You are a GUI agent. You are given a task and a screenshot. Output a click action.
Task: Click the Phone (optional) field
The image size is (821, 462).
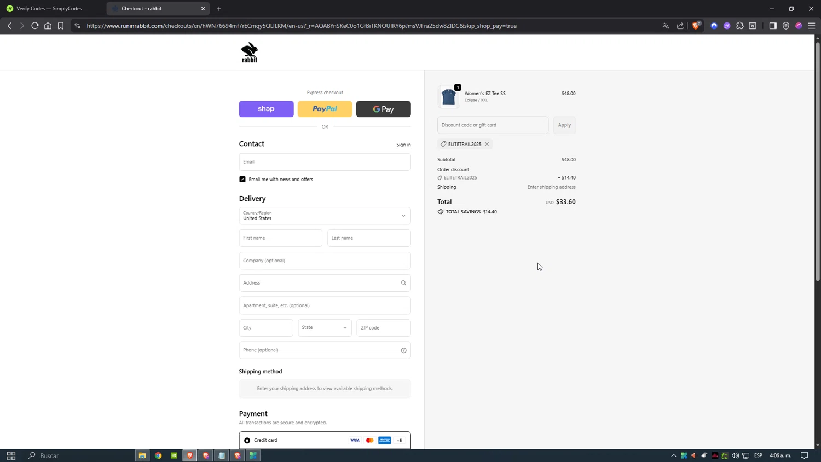pos(325,350)
